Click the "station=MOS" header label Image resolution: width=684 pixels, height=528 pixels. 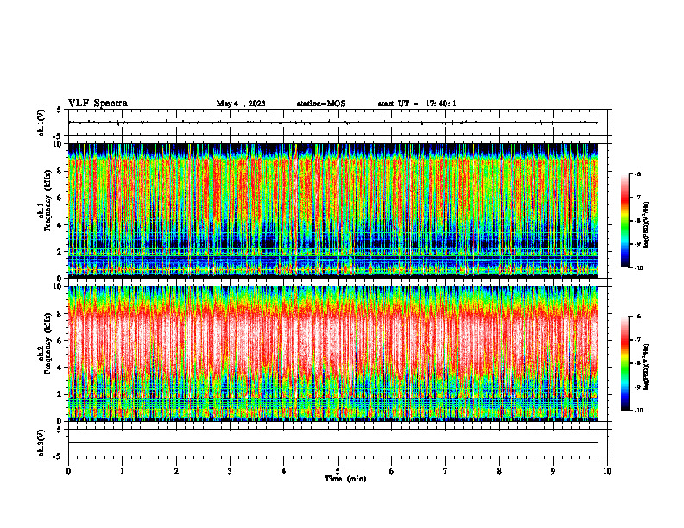[321, 104]
